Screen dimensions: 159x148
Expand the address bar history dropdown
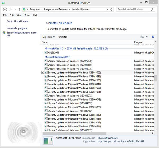(x=107, y=9)
